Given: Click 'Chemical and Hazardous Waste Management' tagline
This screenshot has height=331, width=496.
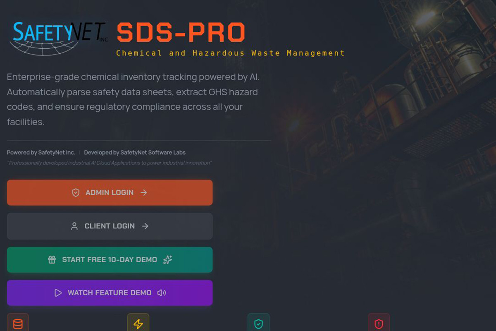Looking at the screenshot, I should click(x=230, y=53).
